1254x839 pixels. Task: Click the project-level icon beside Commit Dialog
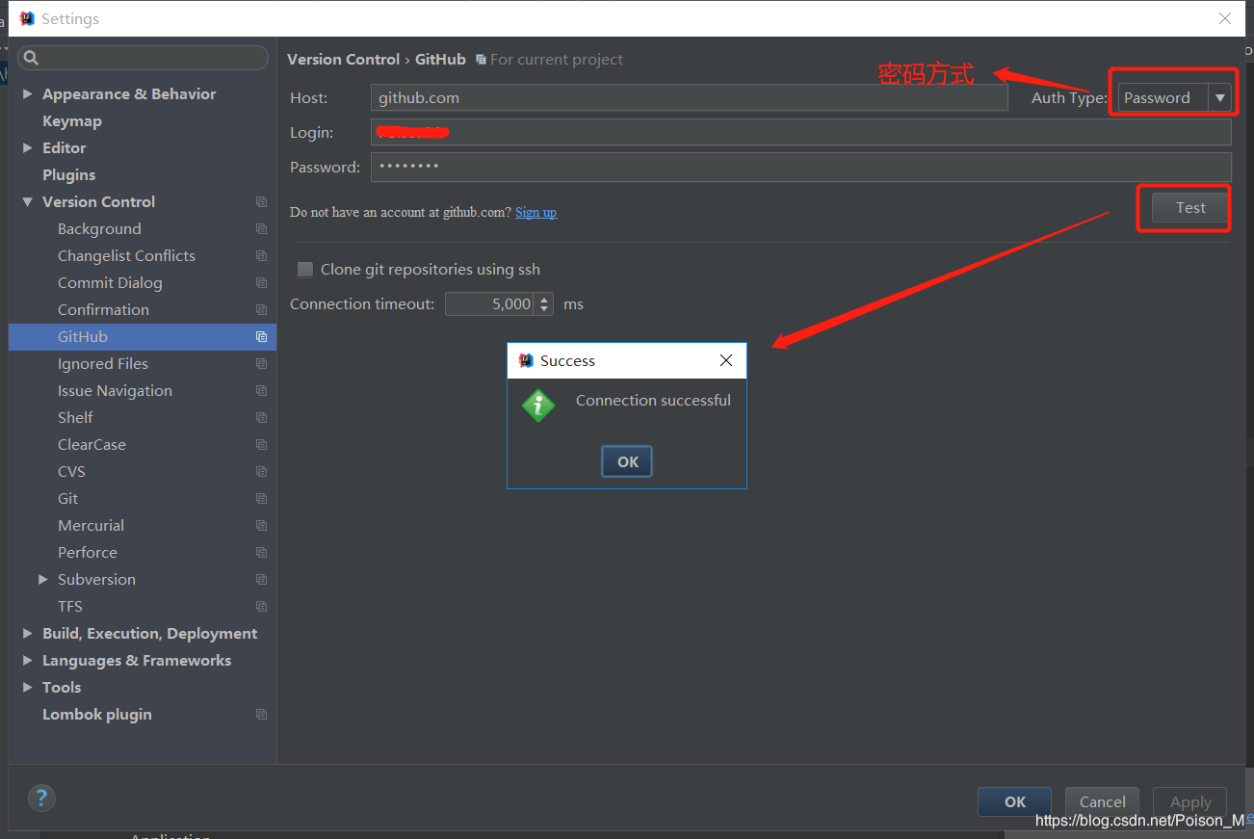[261, 283]
